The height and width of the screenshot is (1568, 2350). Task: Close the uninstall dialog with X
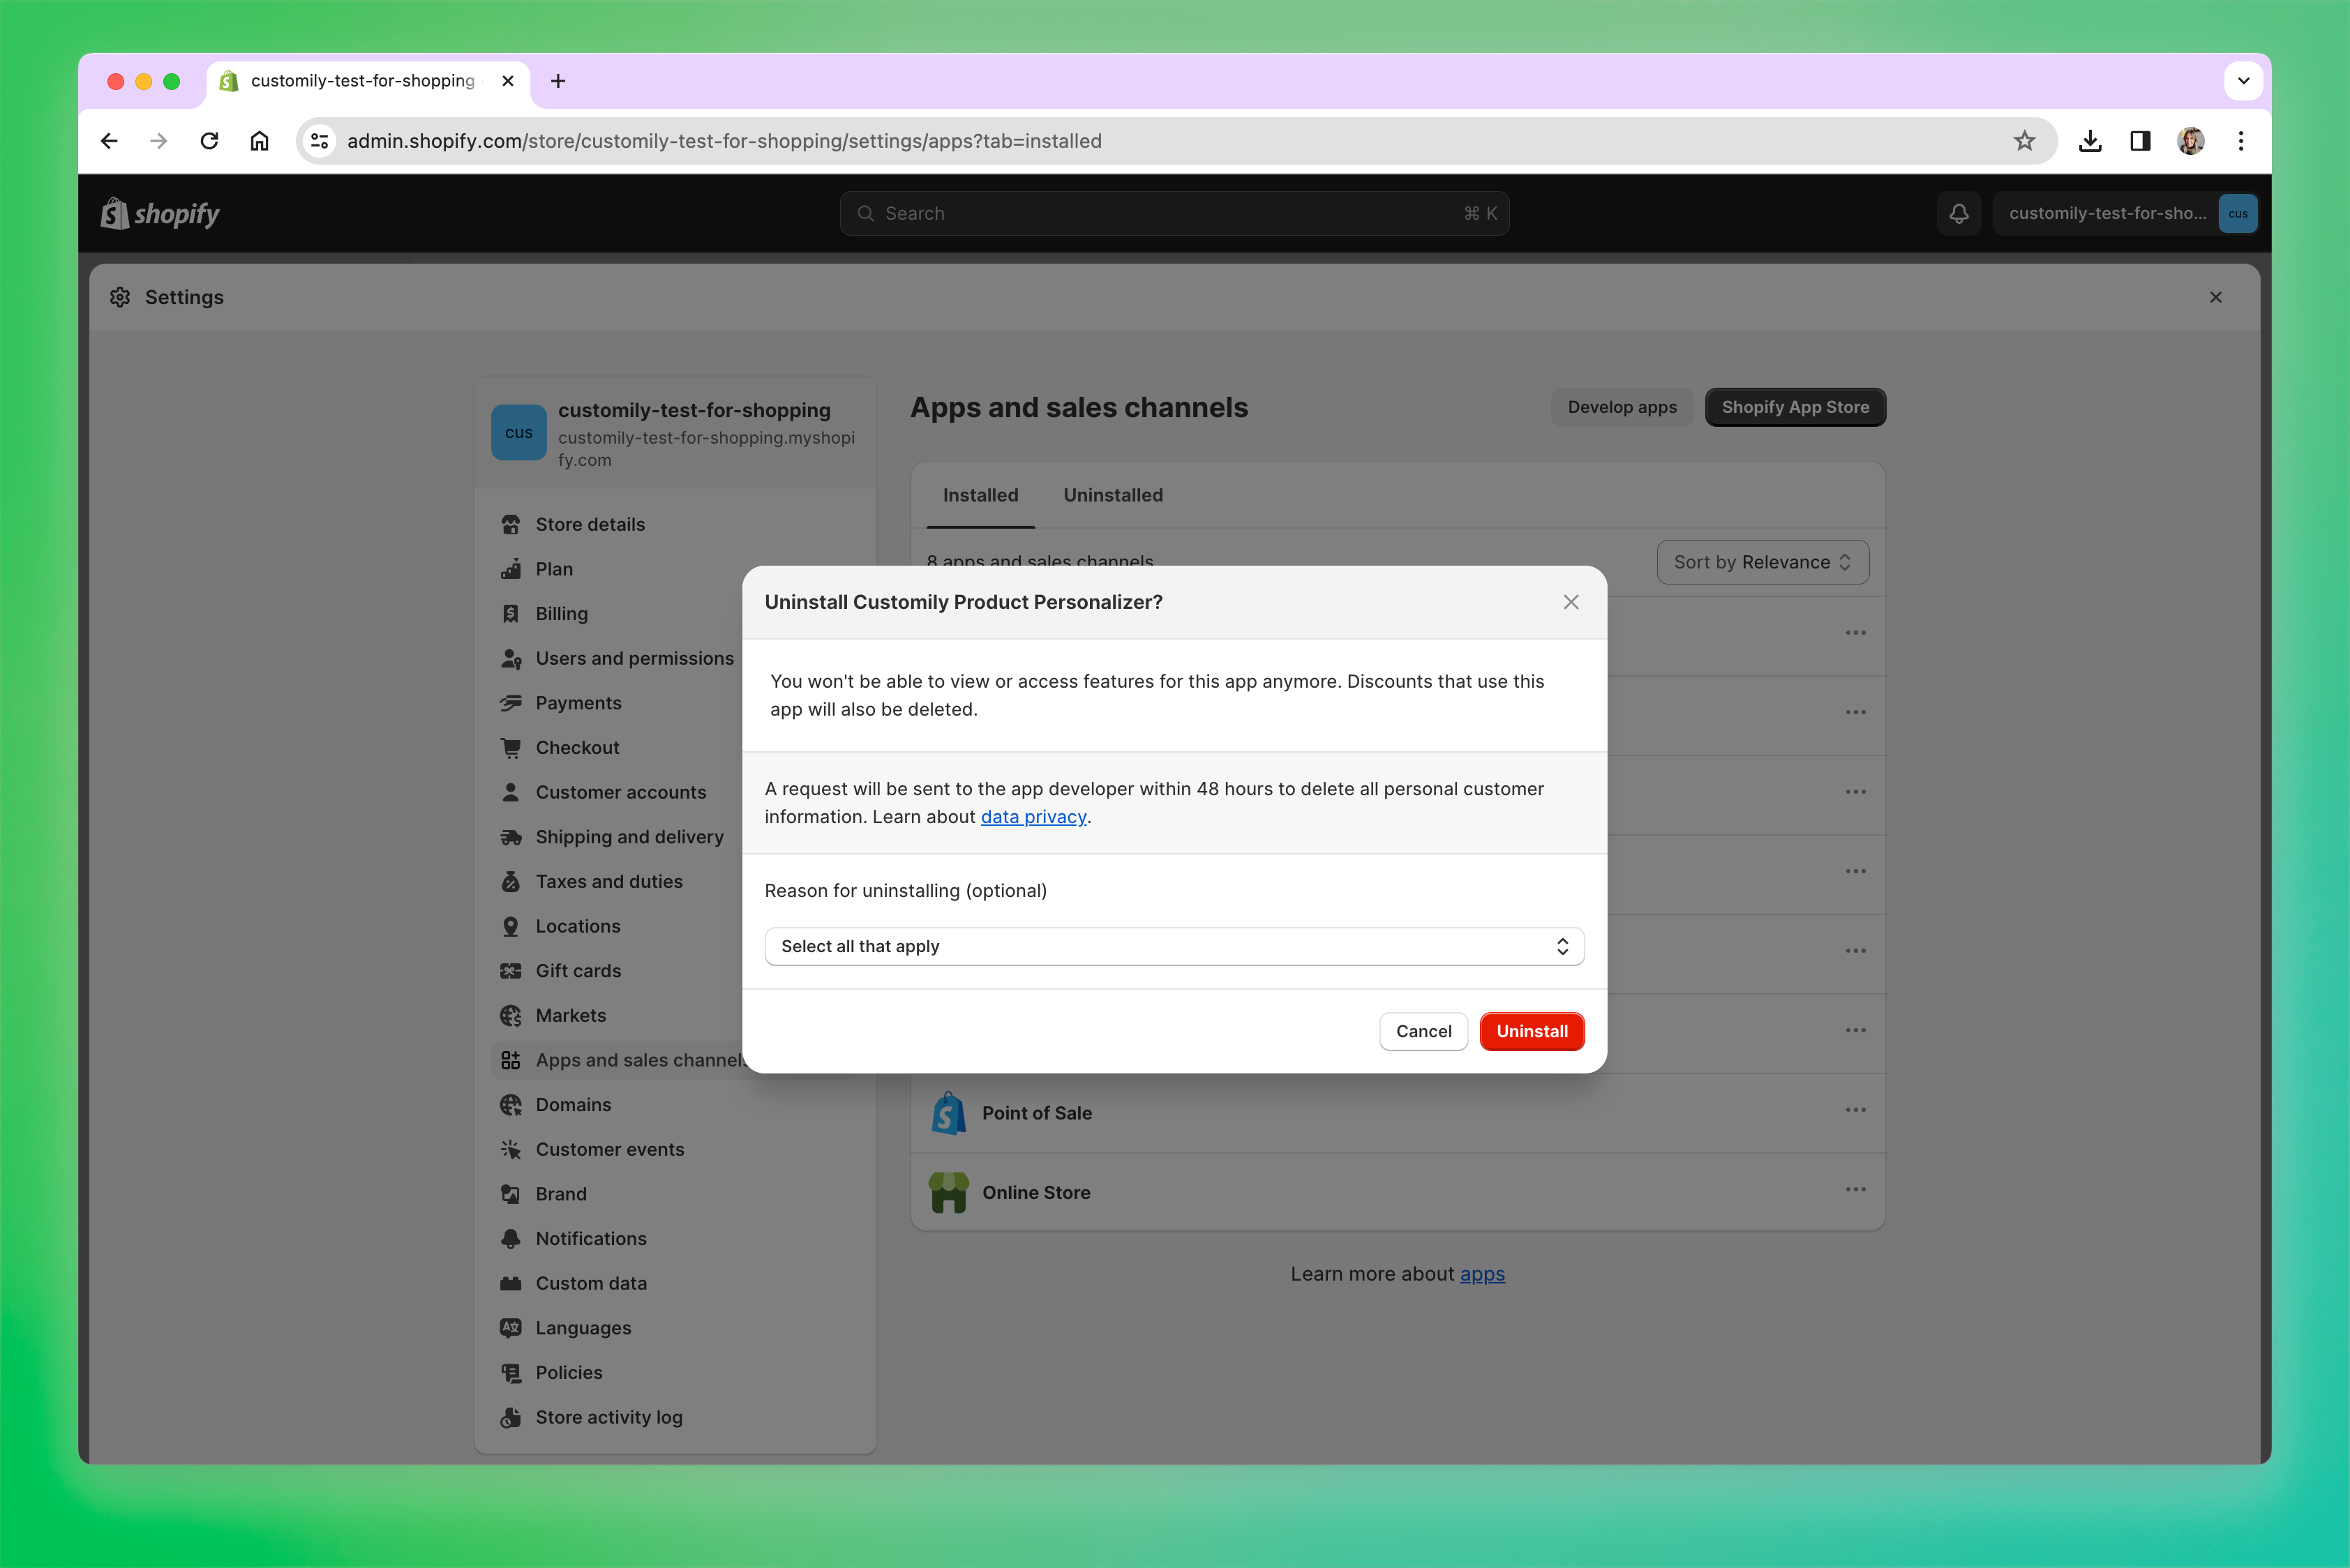(1571, 602)
